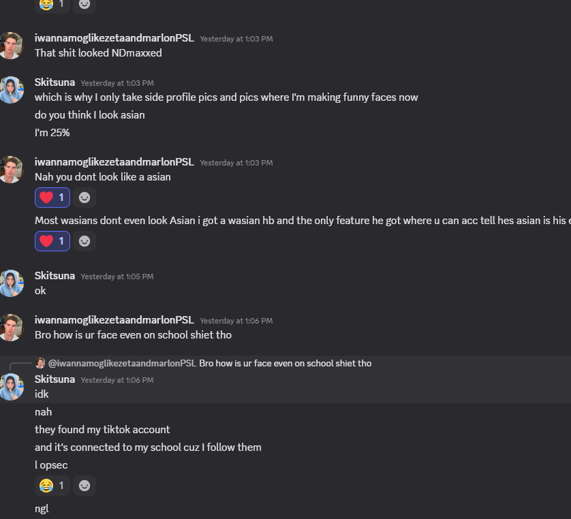Click Skitsuna's avatar beside the "ok" message

[12, 283]
